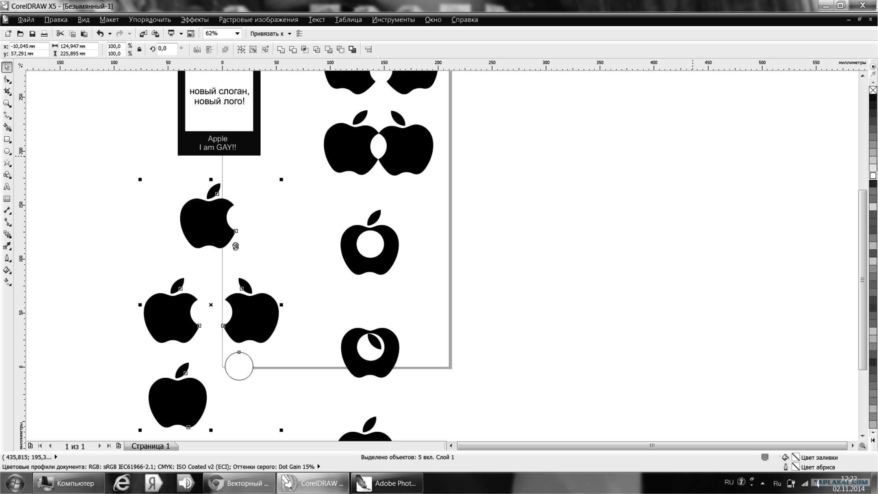Select the Zoom tool in the toolbox

(x=7, y=104)
